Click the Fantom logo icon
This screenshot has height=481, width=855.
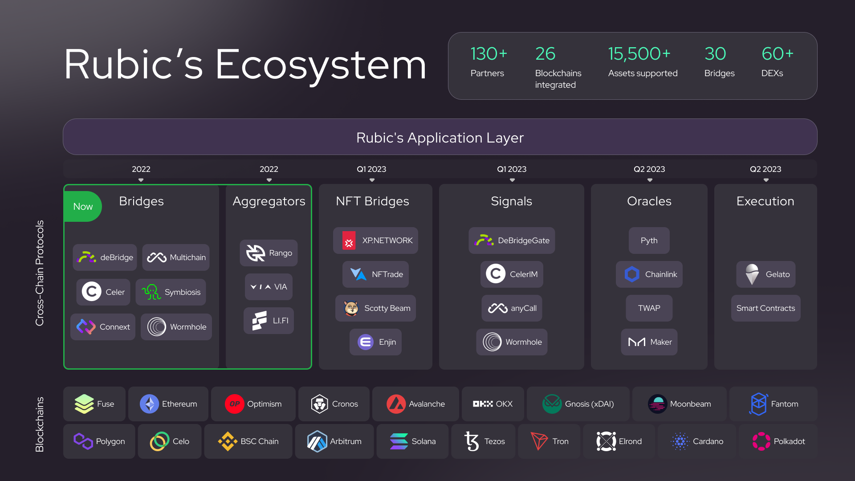(x=758, y=404)
